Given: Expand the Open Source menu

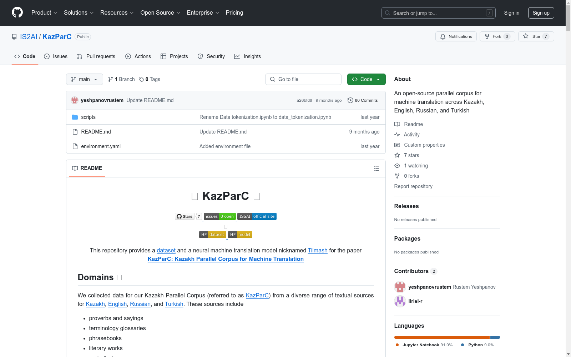Looking at the screenshot, I should coord(161,13).
